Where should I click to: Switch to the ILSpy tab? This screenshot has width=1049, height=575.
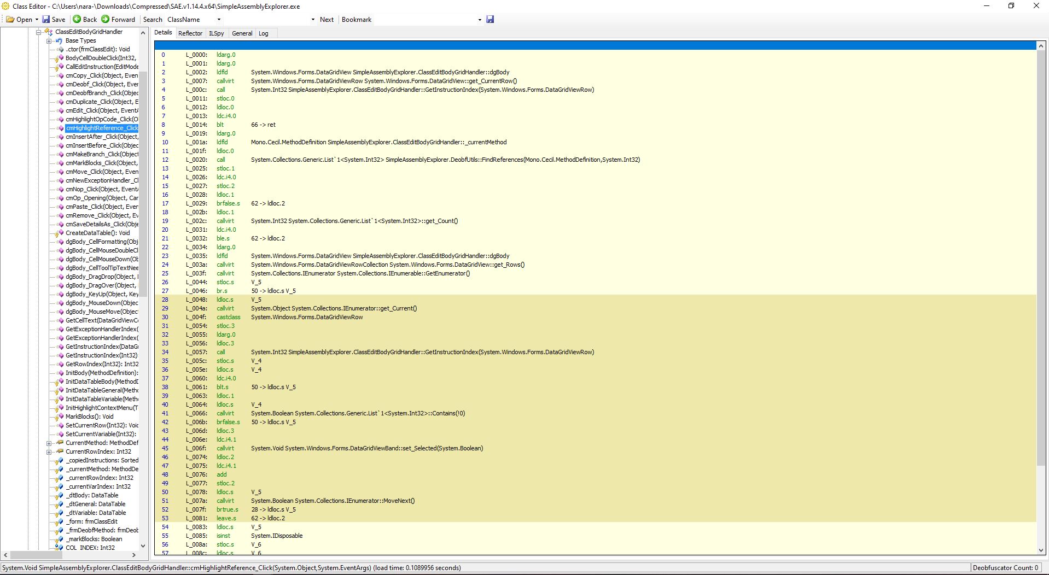(217, 33)
